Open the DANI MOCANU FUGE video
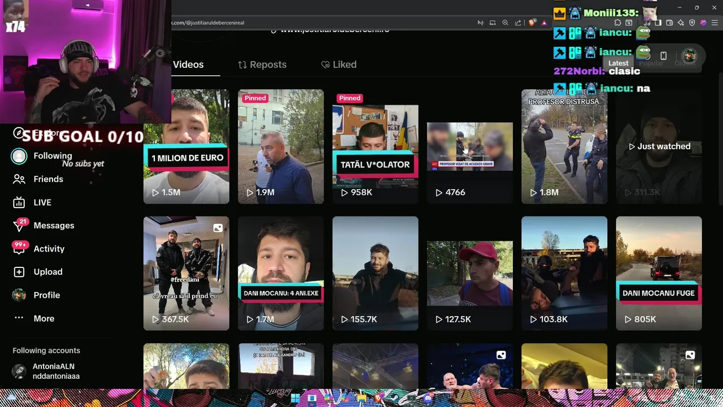Image resolution: width=723 pixels, height=407 pixels. tap(659, 274)
